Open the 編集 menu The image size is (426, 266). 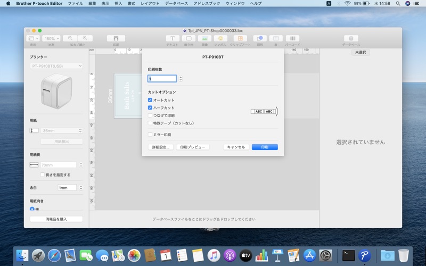tap(92, 4)
